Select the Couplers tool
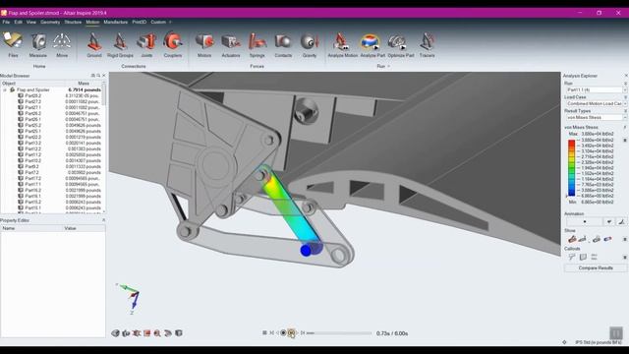The height and width of the screenshot is (354, 629). click(x=173, y=41)
